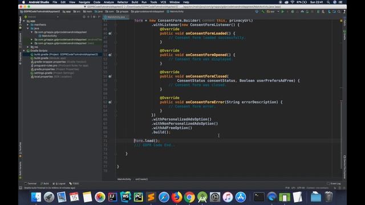Open Android Studio icon in the Dock
Image resolution: width=365 pixels, height=205 pixels.
point(202,197)
